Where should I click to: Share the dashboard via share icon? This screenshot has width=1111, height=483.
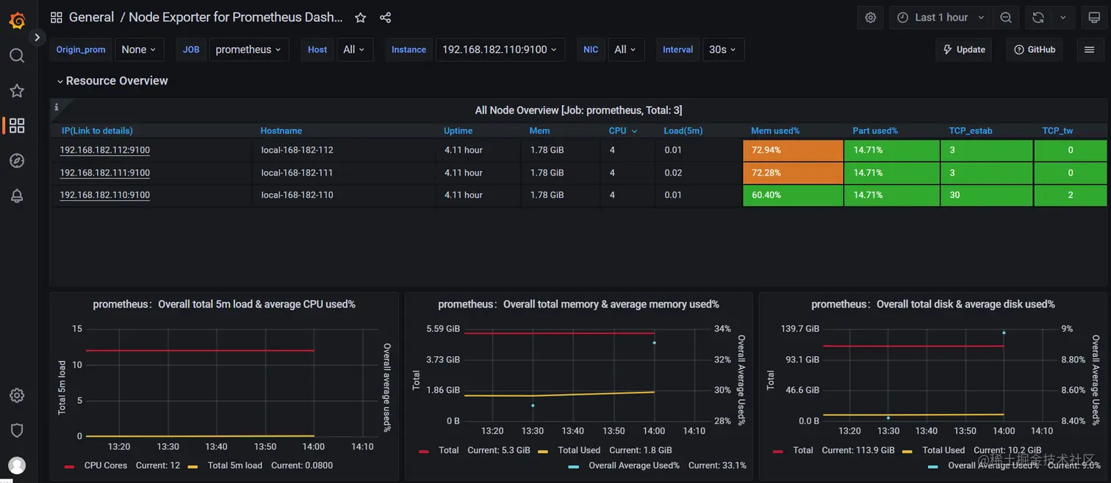click(385, 18)
